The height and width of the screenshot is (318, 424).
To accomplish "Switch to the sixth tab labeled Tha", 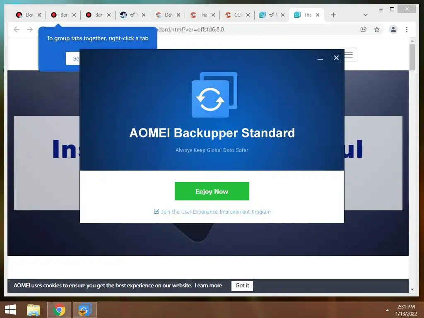I will [199, 15].
